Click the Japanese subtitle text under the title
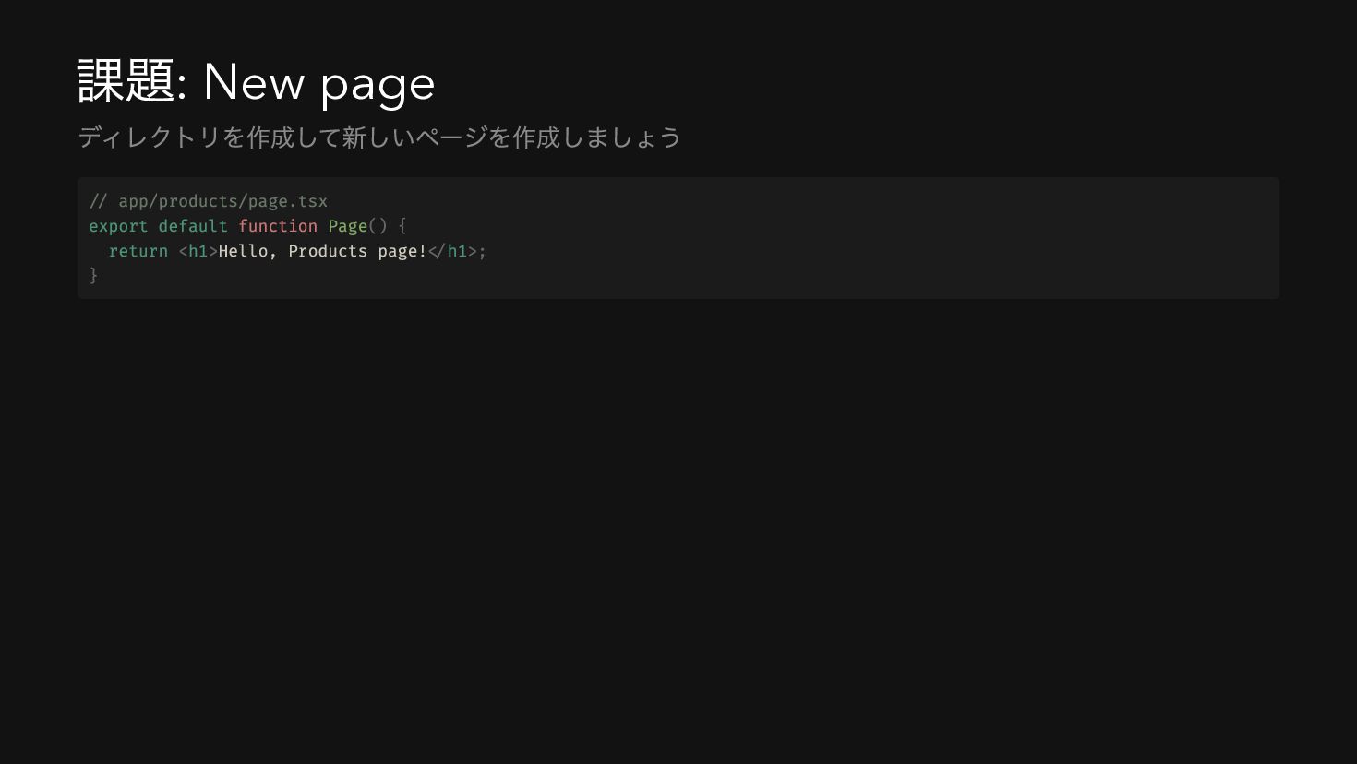Viewport: 1357px width, 764px height. click(x=379, y=137)
